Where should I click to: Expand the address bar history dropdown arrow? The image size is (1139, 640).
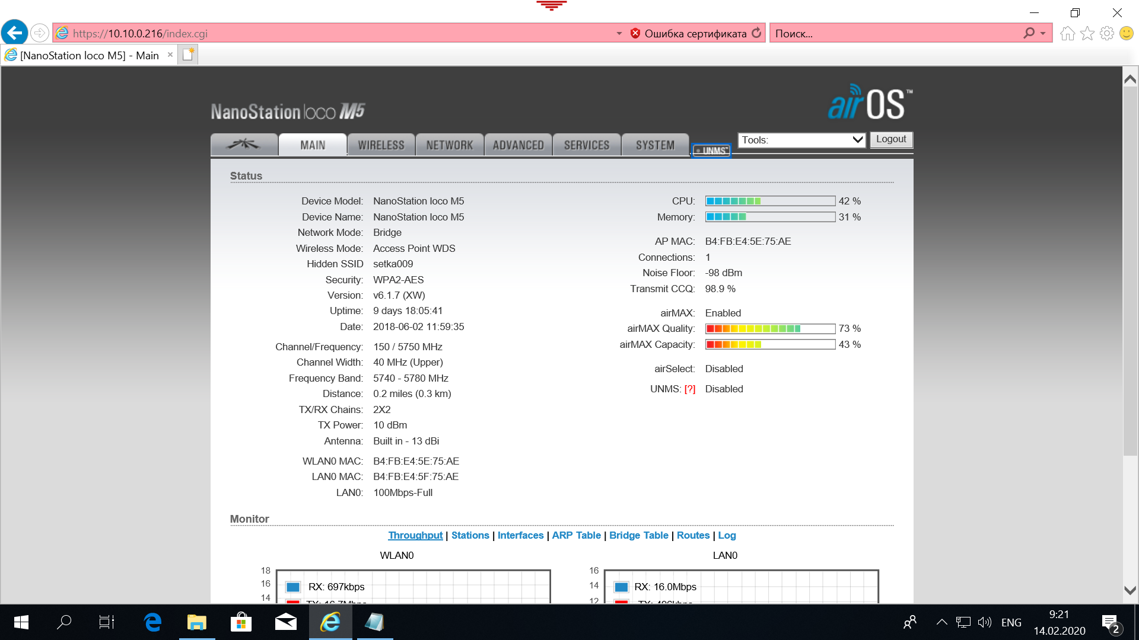point(619,33)
